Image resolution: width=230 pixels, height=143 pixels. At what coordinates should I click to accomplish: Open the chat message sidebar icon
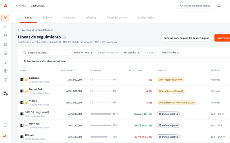click(5, 62)
